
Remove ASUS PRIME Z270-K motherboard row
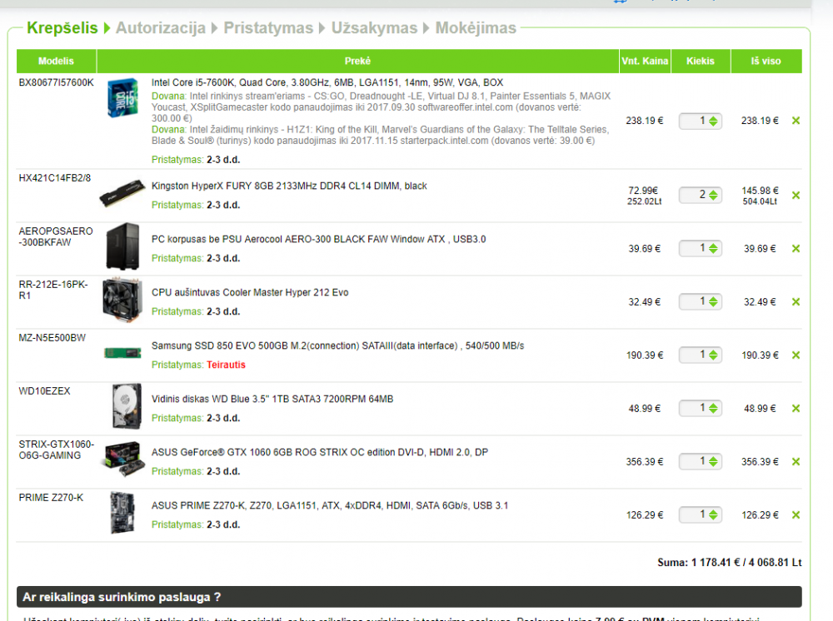click(796, 514)
